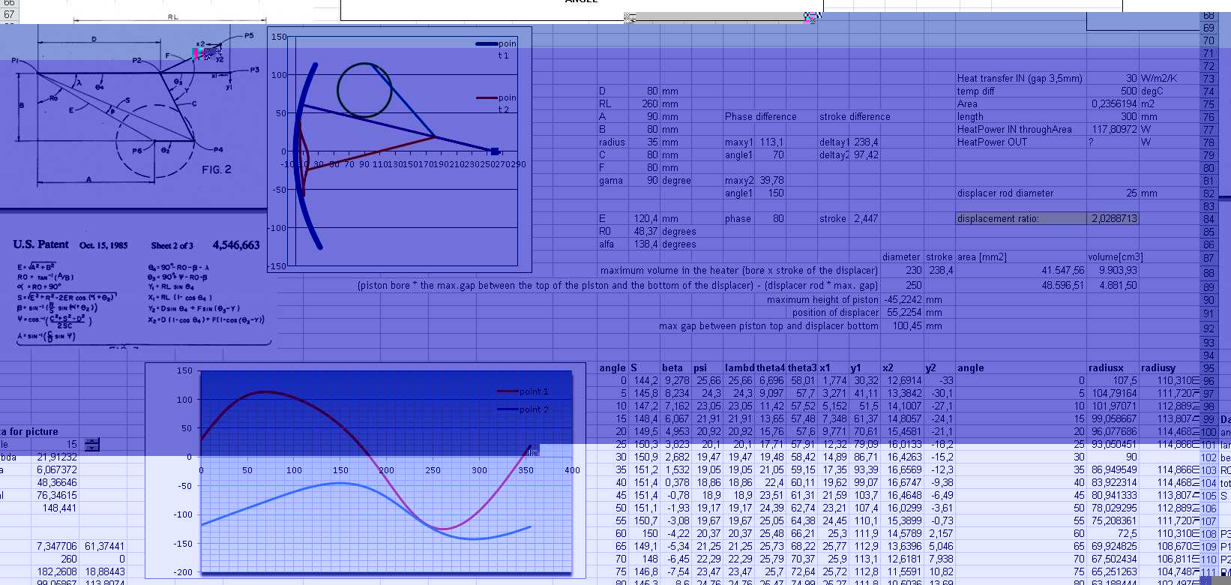Click the 'point 2' legend entry in the lower chart
The width and height of the screenshot is (1231, 585).
tap(523, 409)
